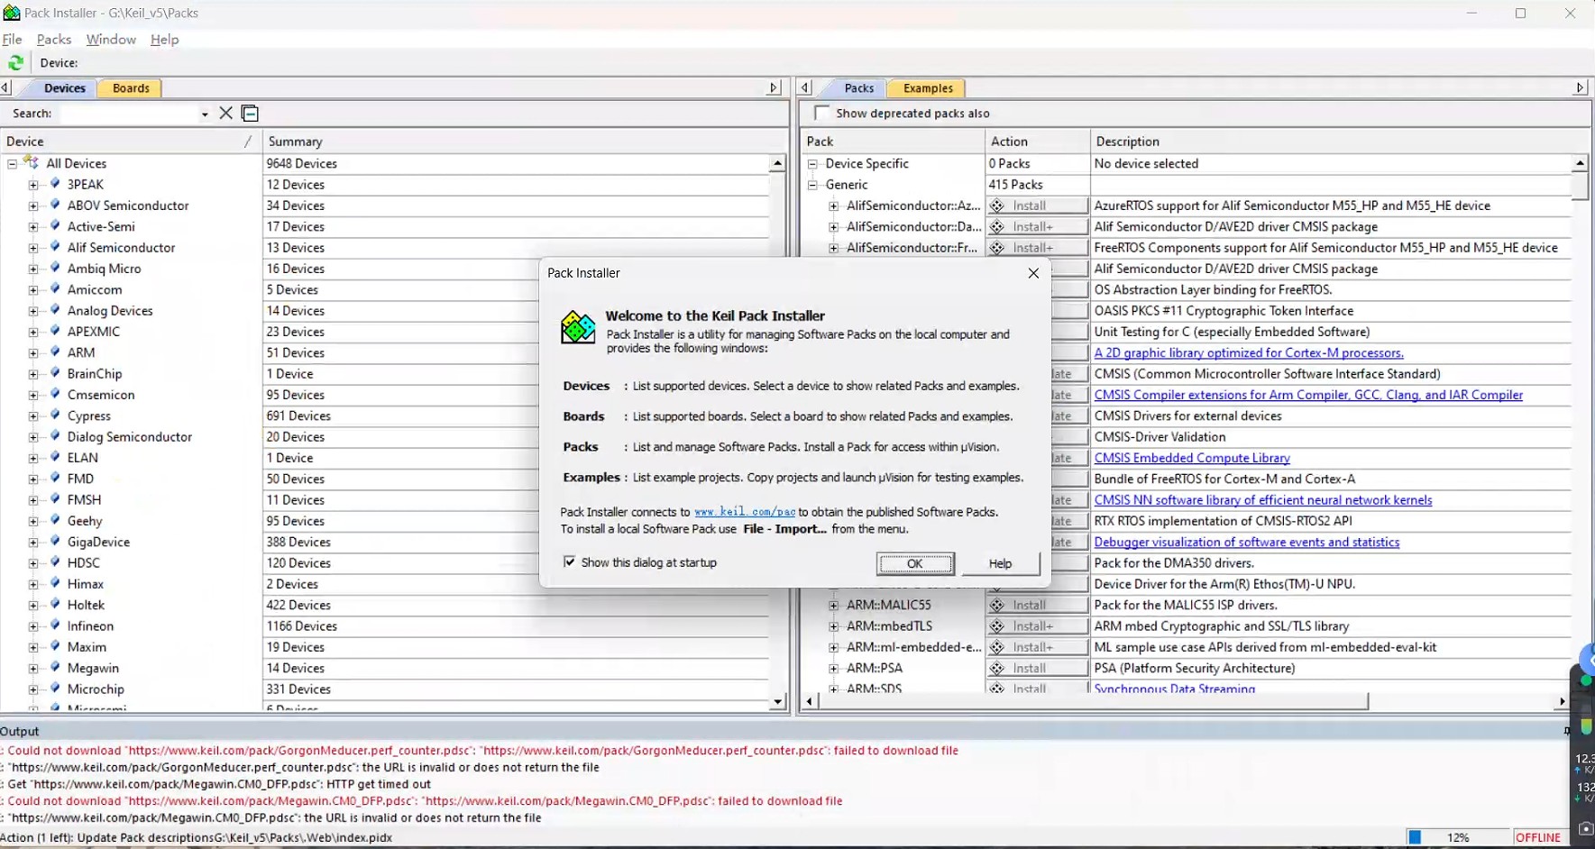Click the Keil Pack Installer dialog logo
The width and height of the screenshot is (1595, 849).
578,327
